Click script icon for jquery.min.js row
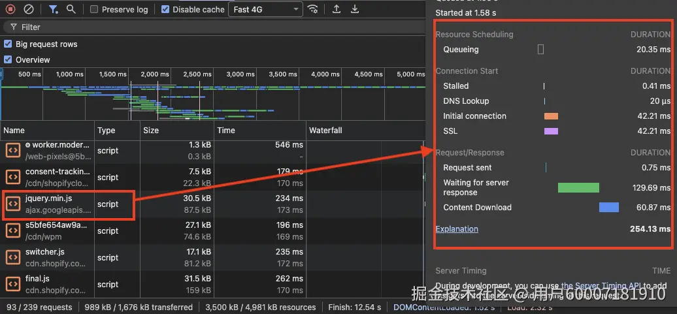The image size is (677, 314). (13, 204)
